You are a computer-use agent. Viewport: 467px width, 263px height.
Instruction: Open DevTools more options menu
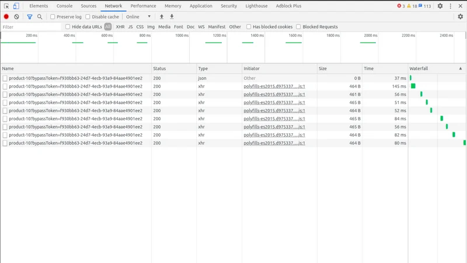tap(450, 6)
